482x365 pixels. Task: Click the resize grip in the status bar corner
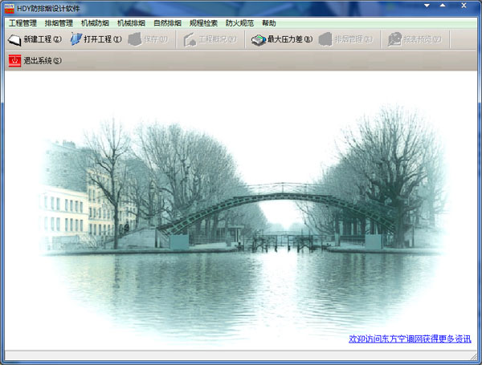(x=474, y=356)
